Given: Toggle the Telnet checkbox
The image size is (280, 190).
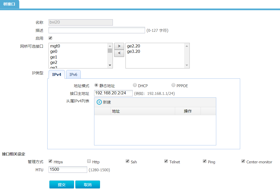Looking at the screenshot, I should (x=166, y=161).
